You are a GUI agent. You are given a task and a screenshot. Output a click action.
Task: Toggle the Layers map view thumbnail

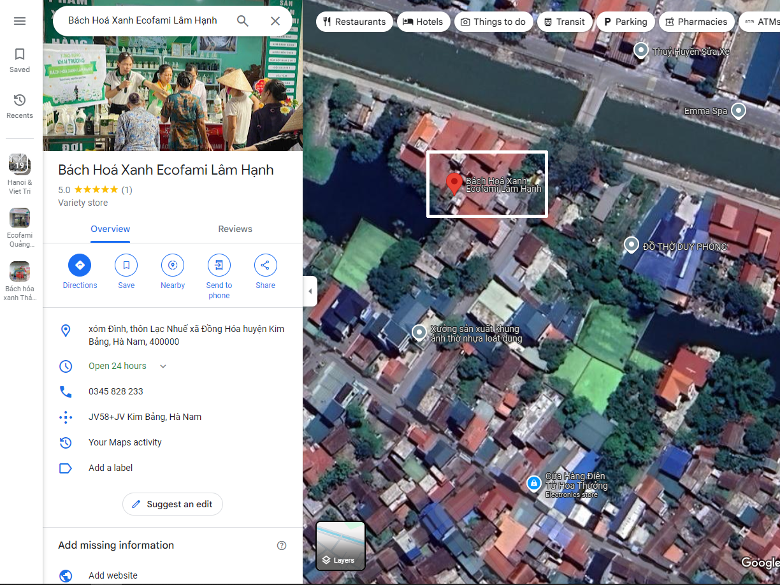[x=341, y=545]
